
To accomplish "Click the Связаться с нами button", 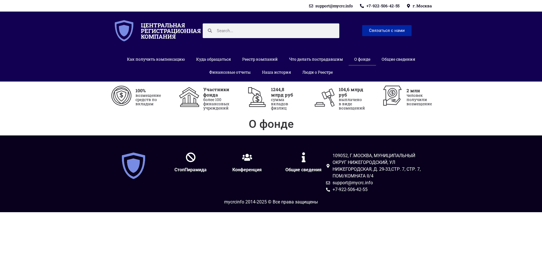I will pyautogui.click(x=386, y=30).
